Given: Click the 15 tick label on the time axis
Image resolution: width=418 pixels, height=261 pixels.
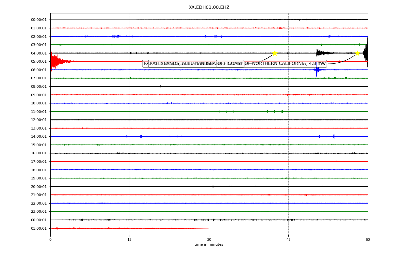Looking at the screenshot, I should pos(130,240).
